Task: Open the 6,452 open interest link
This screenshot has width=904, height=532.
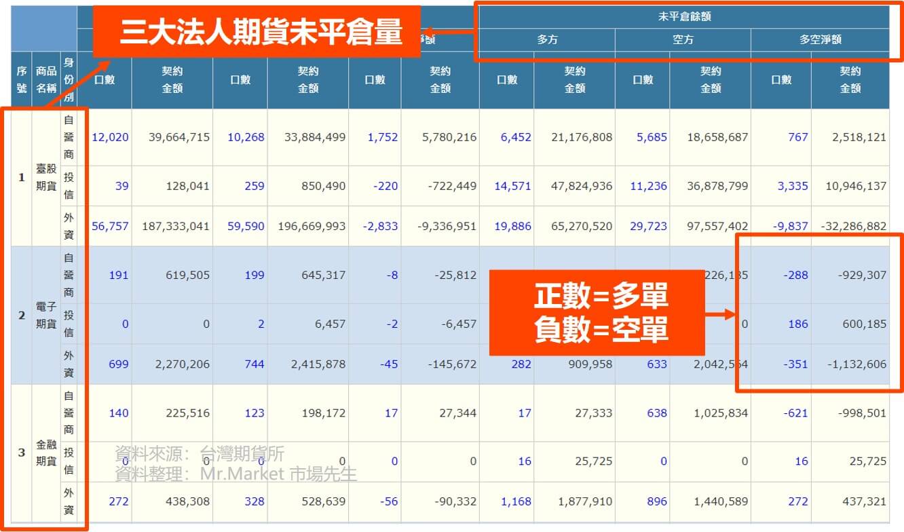Action: click(516, 137)
